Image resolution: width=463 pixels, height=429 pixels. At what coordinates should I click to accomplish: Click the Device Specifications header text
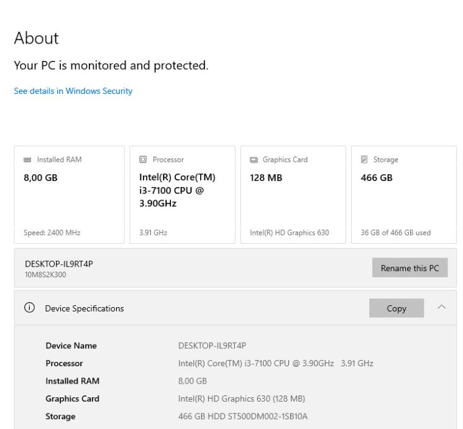pyautogui.click(x=85, y=308)
